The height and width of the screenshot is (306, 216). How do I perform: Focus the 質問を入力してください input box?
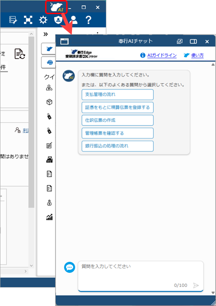pyautogui.click(x=141, y=276)
